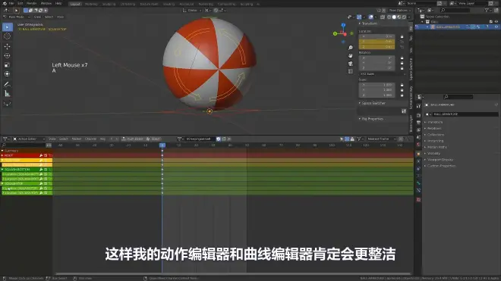Toggle Rotation X lock
The image size is (501, 281).
pyautogui.click(x=402, y=58)
